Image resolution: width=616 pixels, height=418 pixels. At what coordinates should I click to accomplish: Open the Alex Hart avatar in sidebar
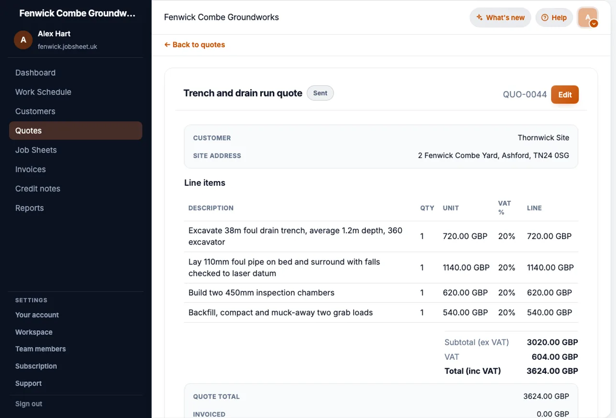[x=23, y=40]
